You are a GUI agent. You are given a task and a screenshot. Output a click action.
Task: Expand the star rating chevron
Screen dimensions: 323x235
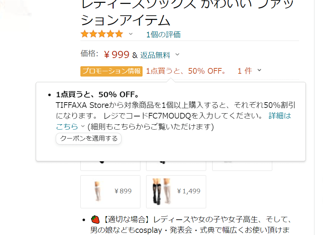131,34
